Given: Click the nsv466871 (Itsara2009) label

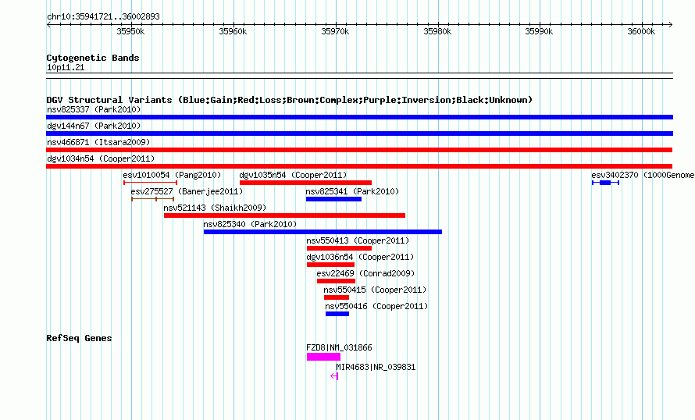Looking at the screenshot, I should (x=98, y=142).
